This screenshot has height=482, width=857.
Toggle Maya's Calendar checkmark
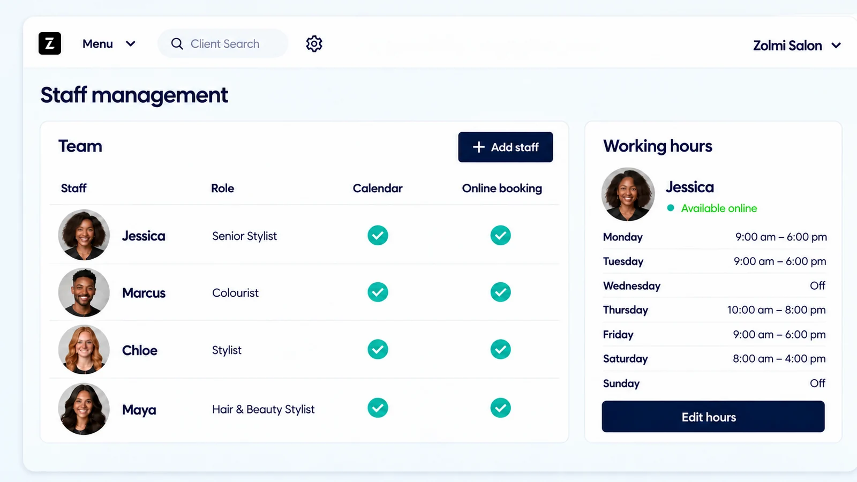pyautogui.click(x=378, y=408)
